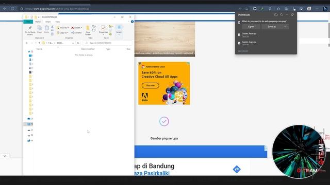The image size is (330, 185).
Task: Click the Paste icon in Clipboard group
Action: click(46, 29)
